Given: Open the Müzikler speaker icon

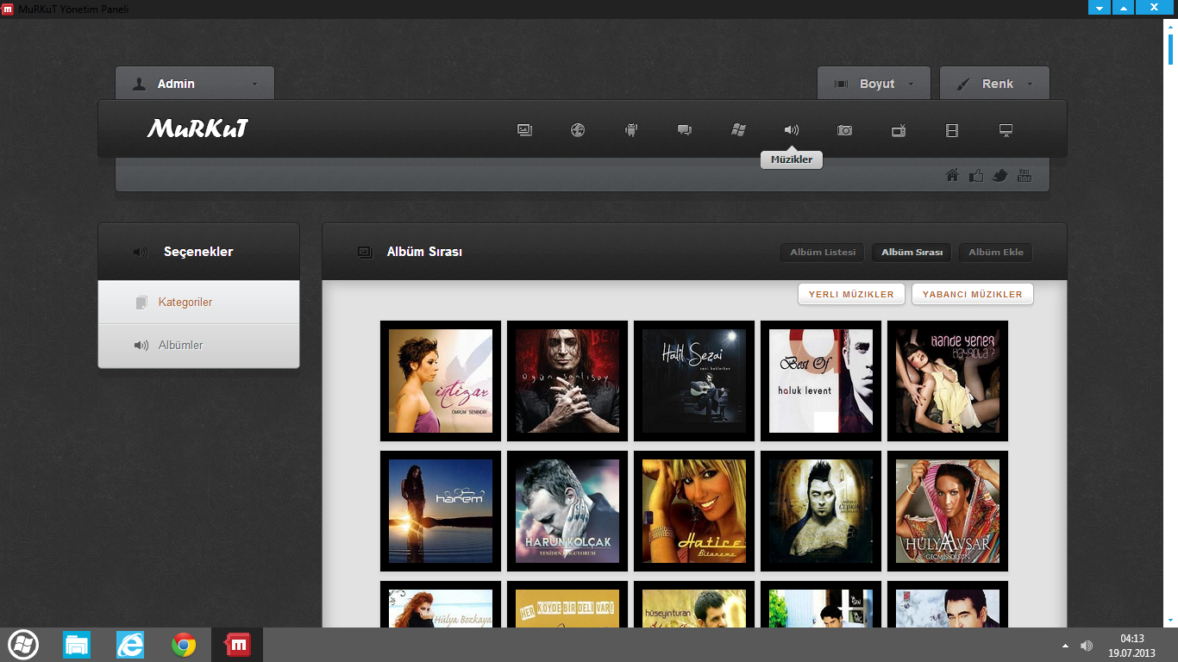Looking at the screenshot, I should (x=791, y=130).
